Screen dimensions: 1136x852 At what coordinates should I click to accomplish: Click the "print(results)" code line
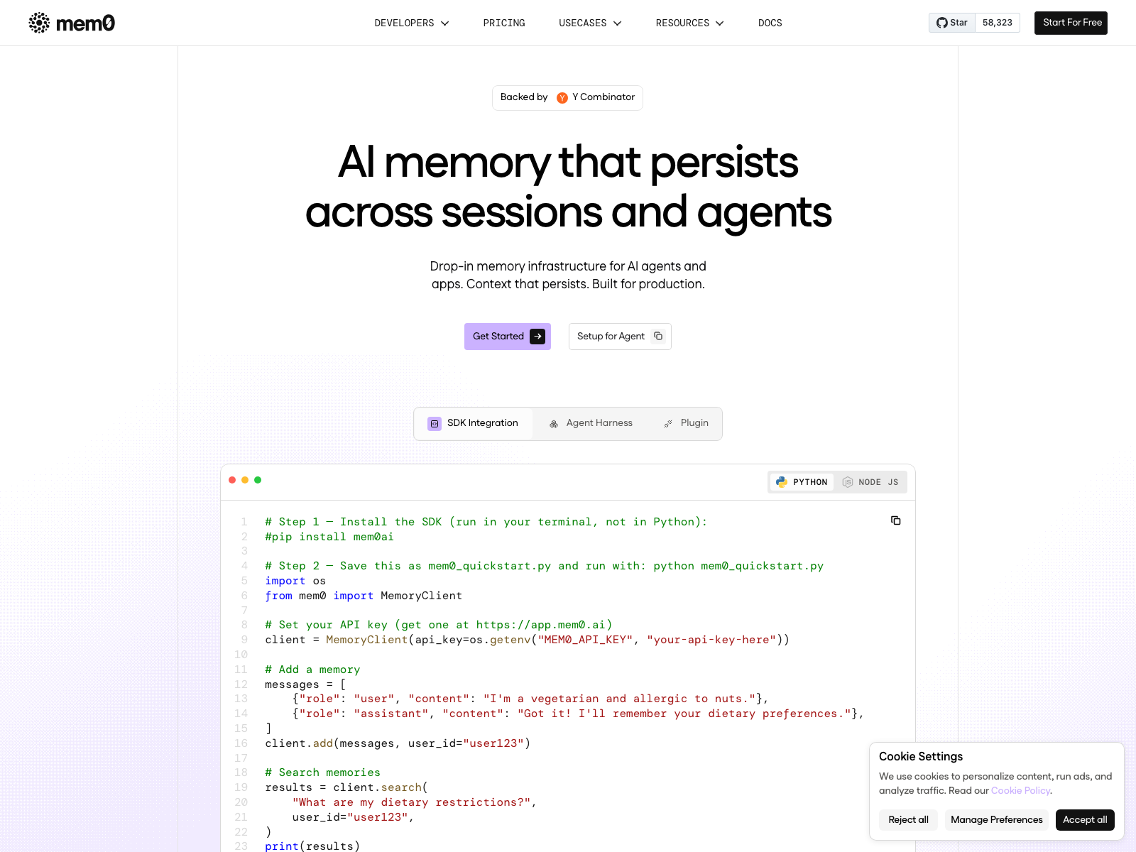coord(312,846)
